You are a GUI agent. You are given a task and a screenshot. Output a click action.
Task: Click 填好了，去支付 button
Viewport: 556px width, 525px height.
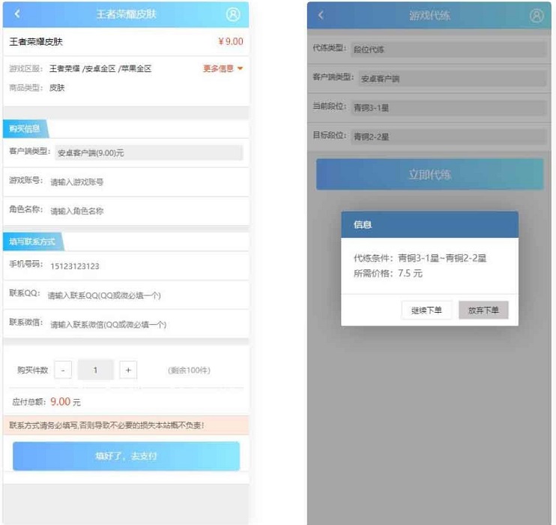click(x=126, y=456)
